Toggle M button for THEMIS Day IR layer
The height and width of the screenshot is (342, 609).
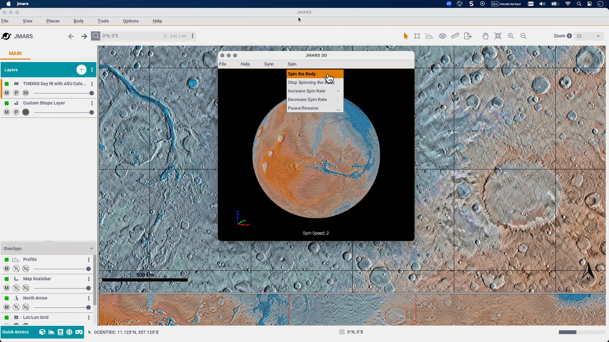pos(7,93)
